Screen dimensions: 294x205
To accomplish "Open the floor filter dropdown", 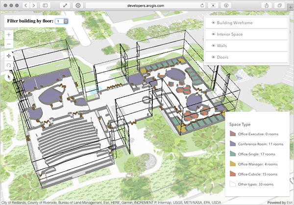I will (62, 21).
